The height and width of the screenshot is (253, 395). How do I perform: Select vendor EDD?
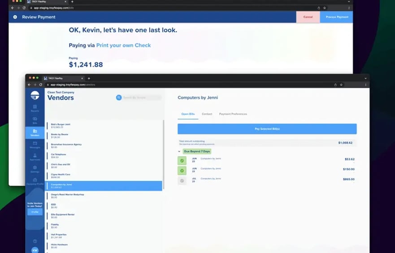(x=104, y=206)
